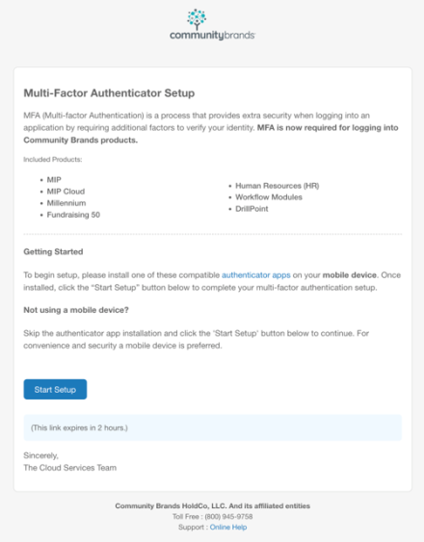Click the Included Products label
The height and width of the screenshot is (542, 424).
(53, 160)
